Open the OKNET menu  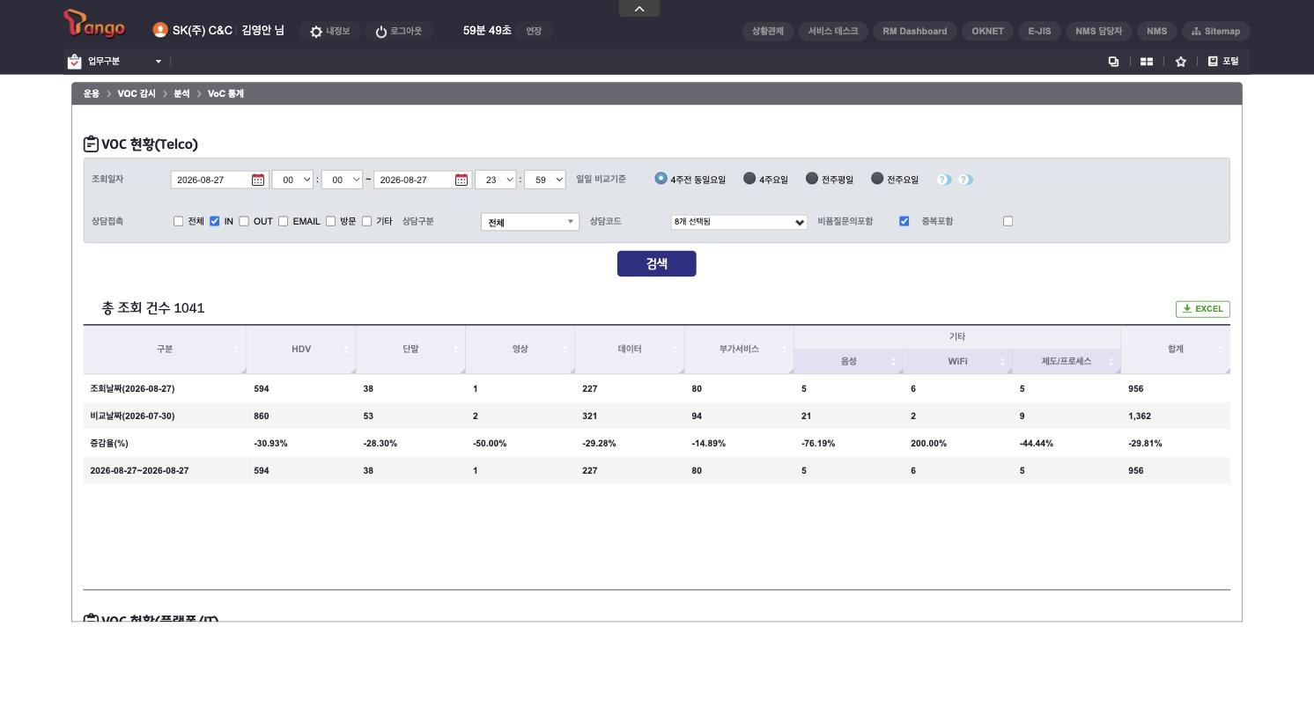(988, 32)
